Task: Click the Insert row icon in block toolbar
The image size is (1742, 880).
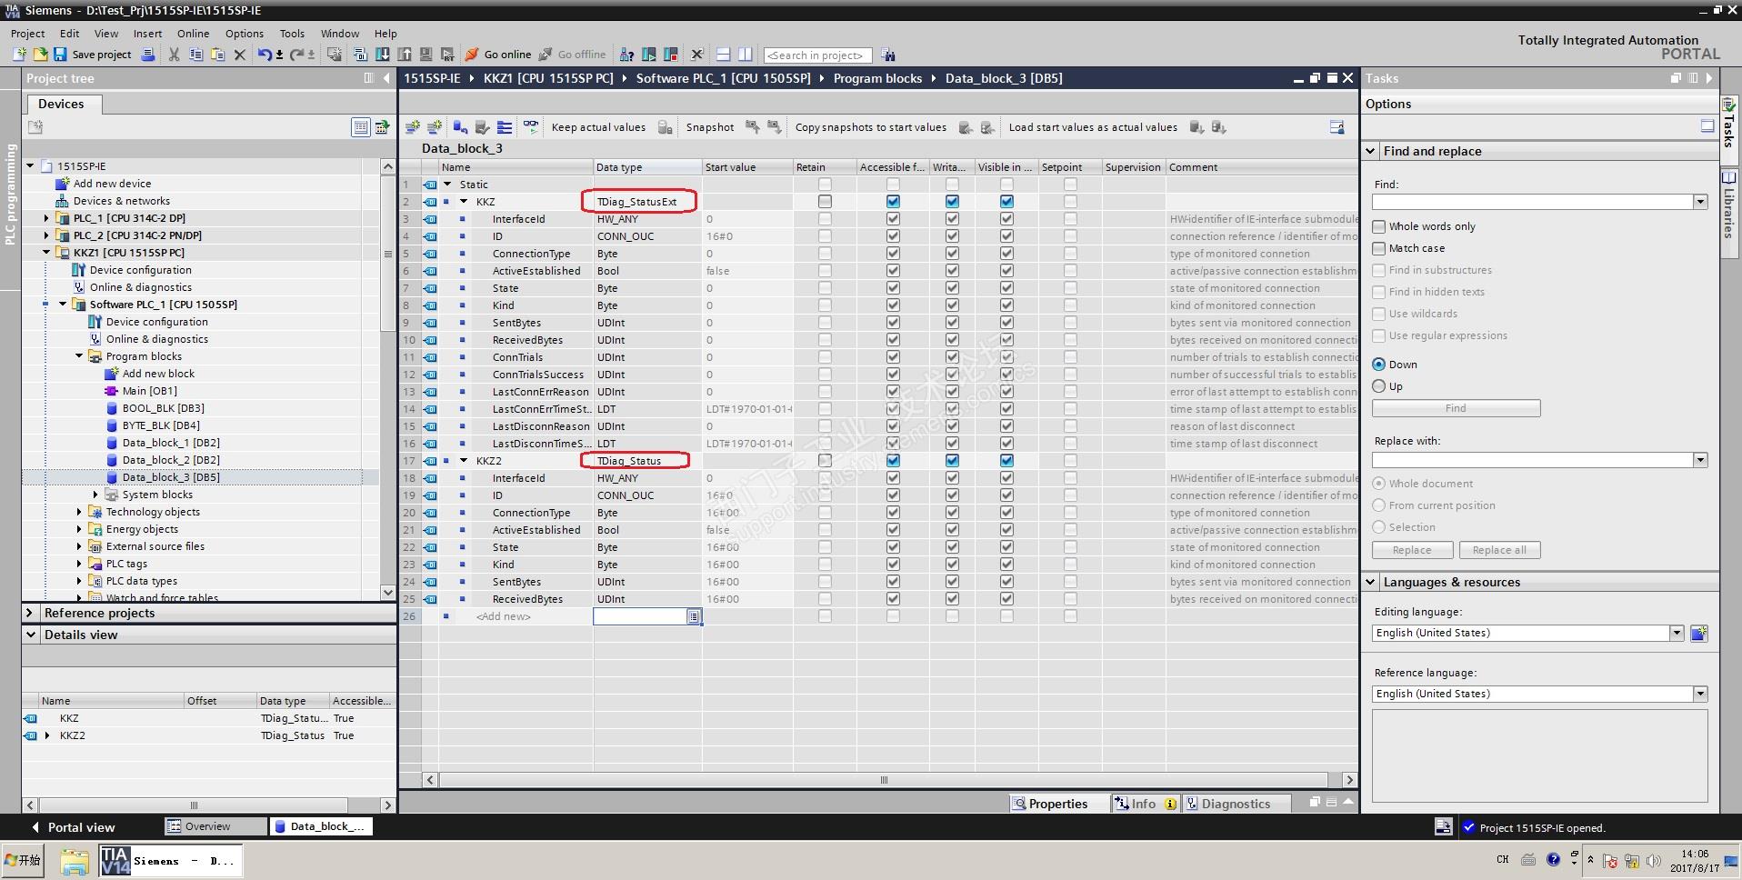Action: (x=413, y=127)
